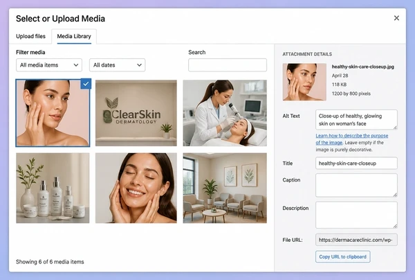Close the Select or Upload Media dialog
Screen dimensions: 415x280
click(x=396, y=18)
